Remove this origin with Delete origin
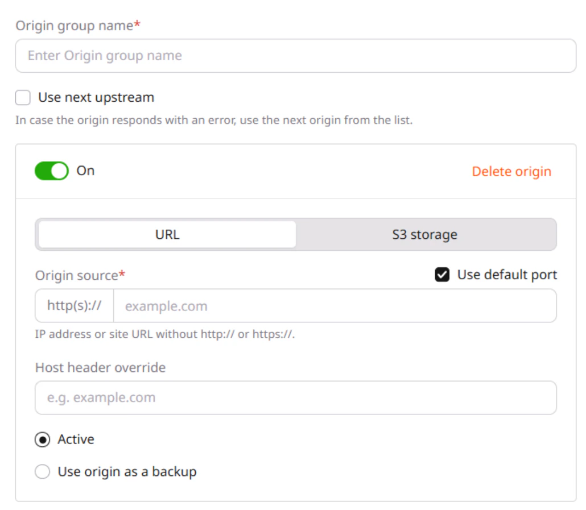Viewport: 586px width, 510px height. [x=511, y=171]
